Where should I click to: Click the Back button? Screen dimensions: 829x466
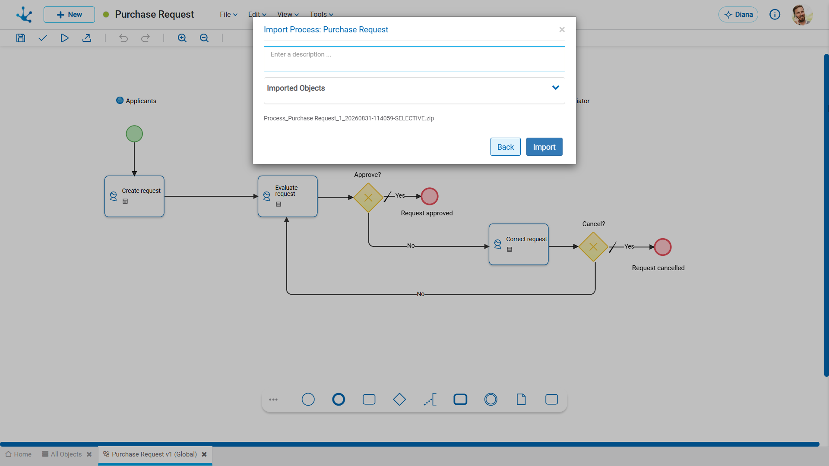(506, 147)
